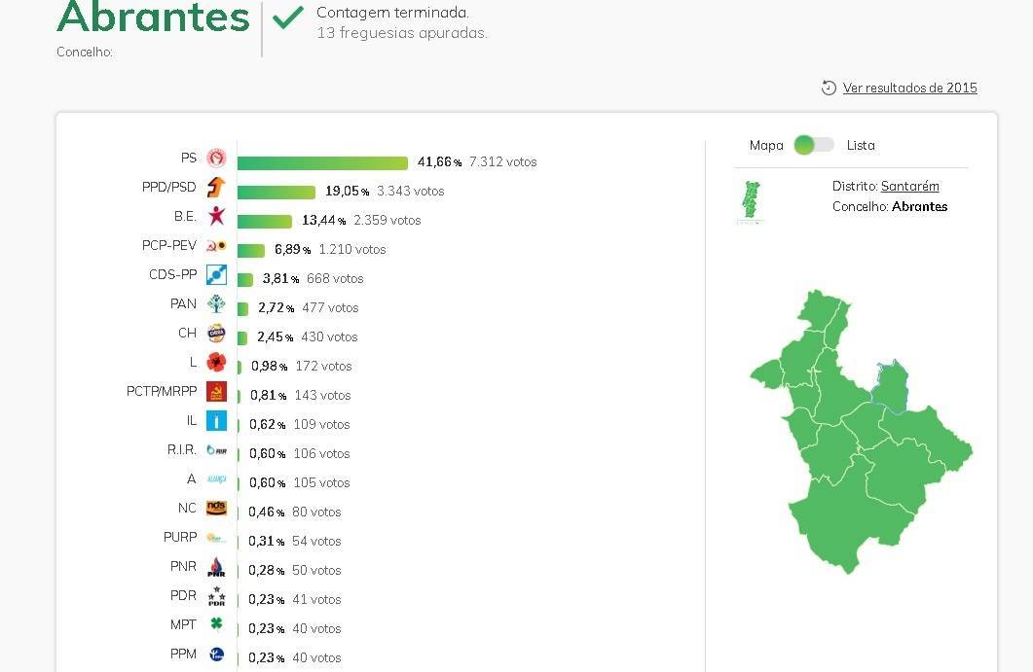Click the PAN green tree logo
The image size is (1033, 672).
click(x=216, y=304)
